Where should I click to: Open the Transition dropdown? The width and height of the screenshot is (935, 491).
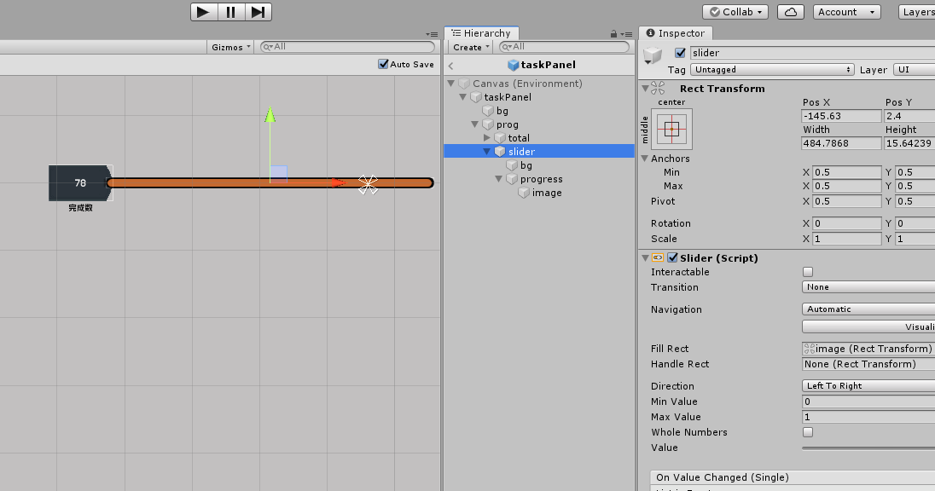[868, 287]
